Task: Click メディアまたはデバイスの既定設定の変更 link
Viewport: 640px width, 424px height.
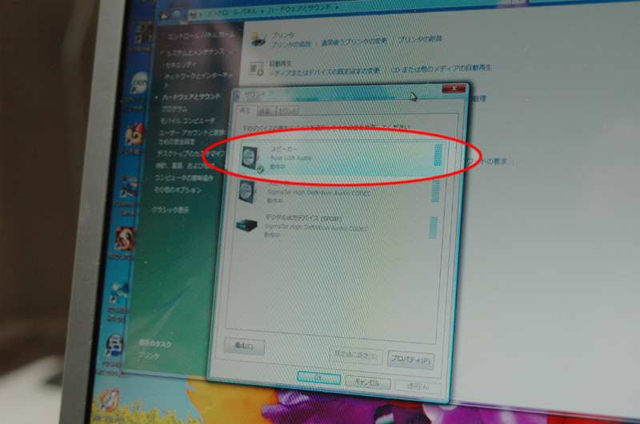Action: pos(324,72)
